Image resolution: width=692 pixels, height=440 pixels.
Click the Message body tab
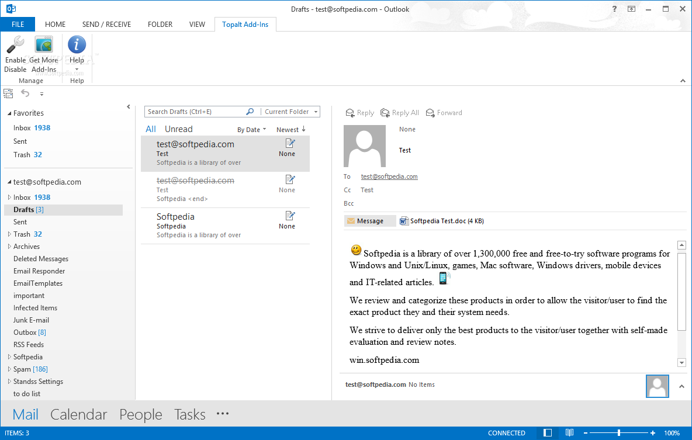click(x=370, y=221)
